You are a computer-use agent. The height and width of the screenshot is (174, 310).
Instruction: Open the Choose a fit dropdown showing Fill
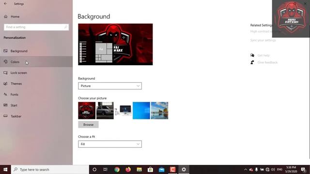pos(110,144)
